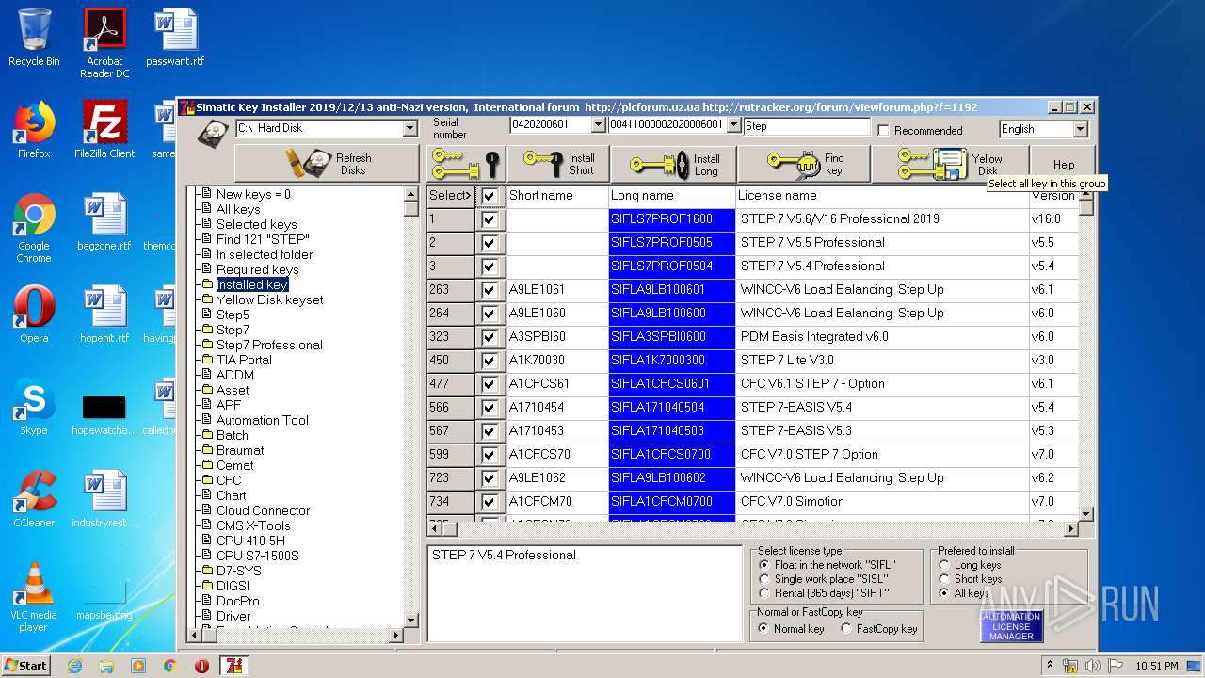Select the Single work place "SISL" radio
Viewport: 1205px width, 678px height.
(x=764, y=579)
